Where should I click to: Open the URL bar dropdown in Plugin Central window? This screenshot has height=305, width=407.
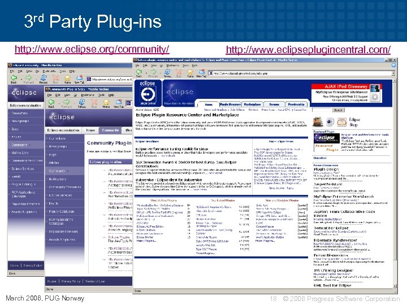click(x=393, y=73)
